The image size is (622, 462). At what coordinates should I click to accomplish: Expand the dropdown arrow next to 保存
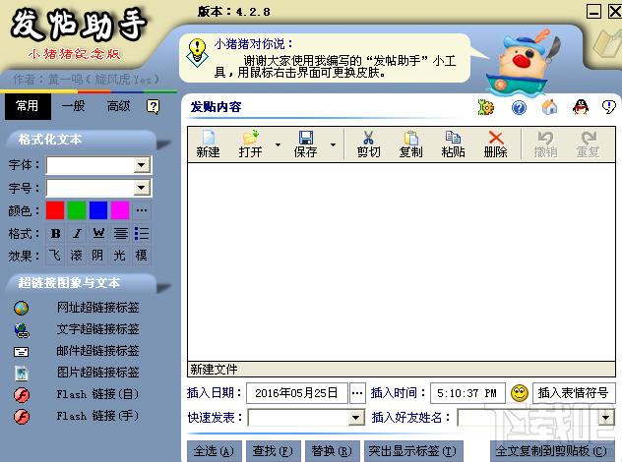(x=334, y=144)
